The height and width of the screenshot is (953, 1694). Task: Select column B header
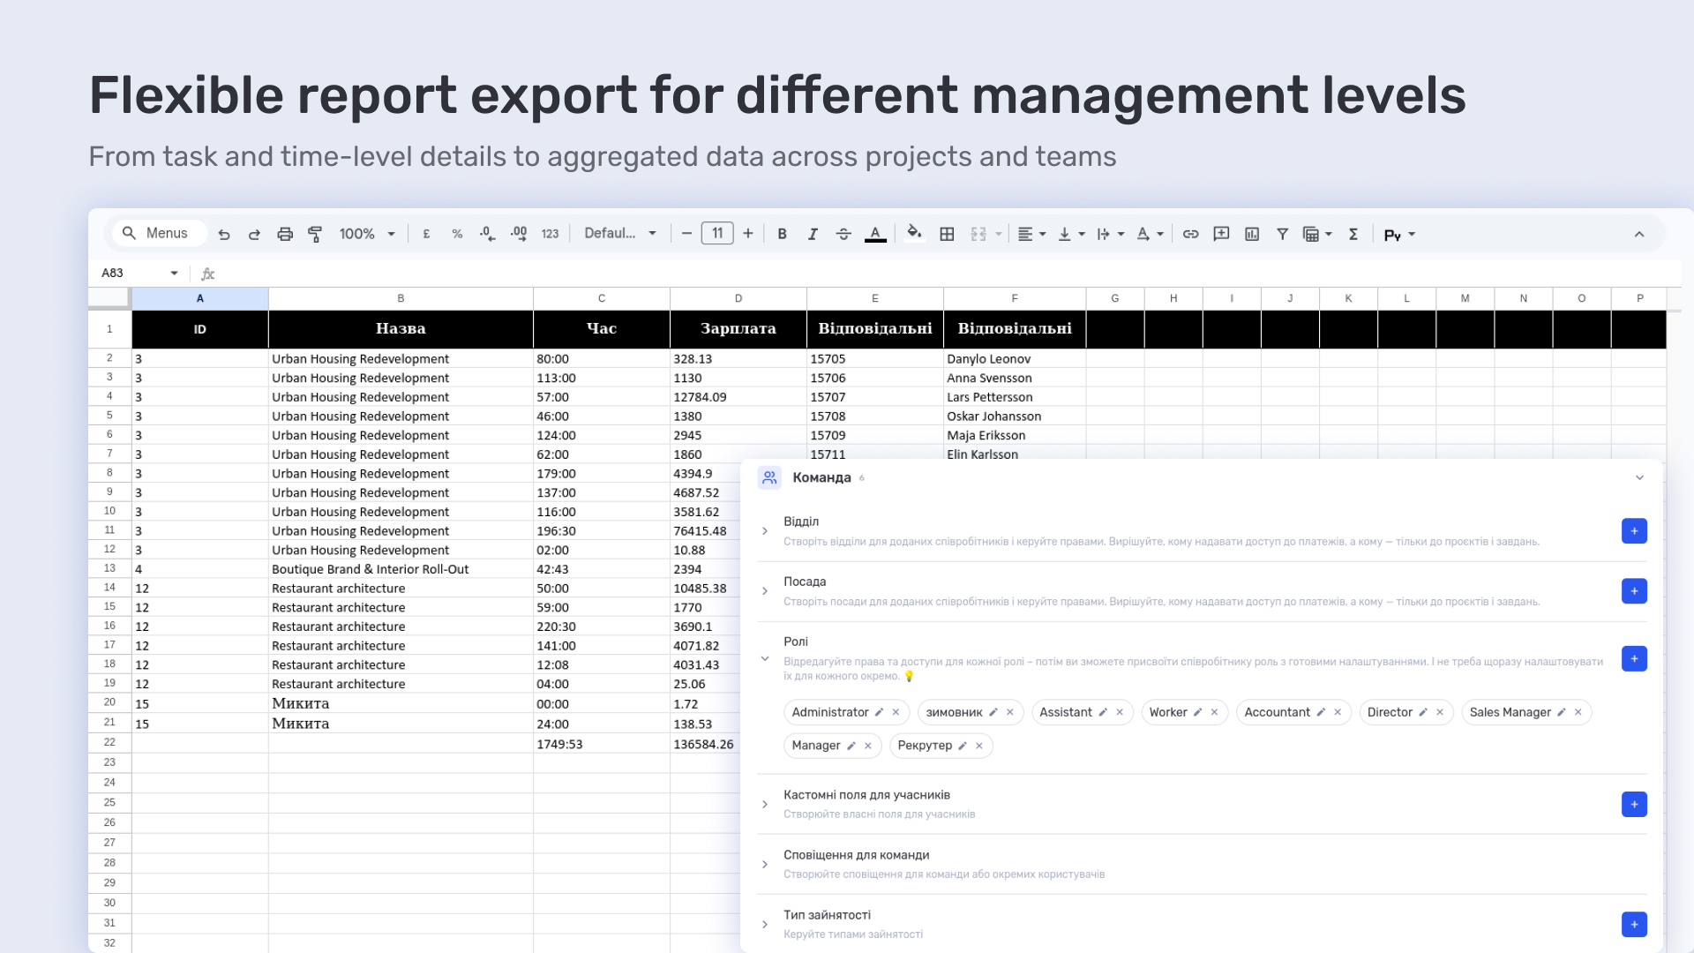401,298
